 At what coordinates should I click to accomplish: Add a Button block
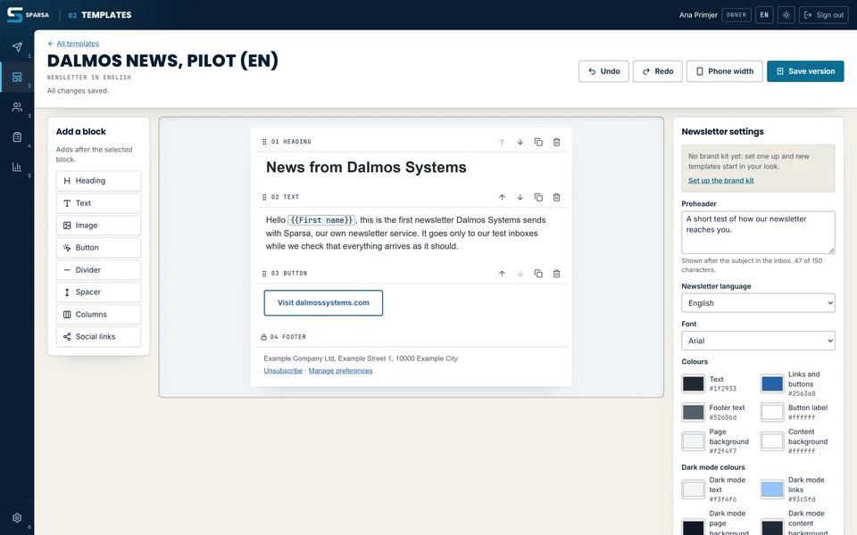click(x=98, y=248)
